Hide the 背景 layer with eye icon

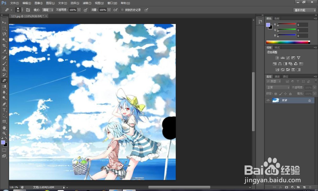(x=268, y=100)
